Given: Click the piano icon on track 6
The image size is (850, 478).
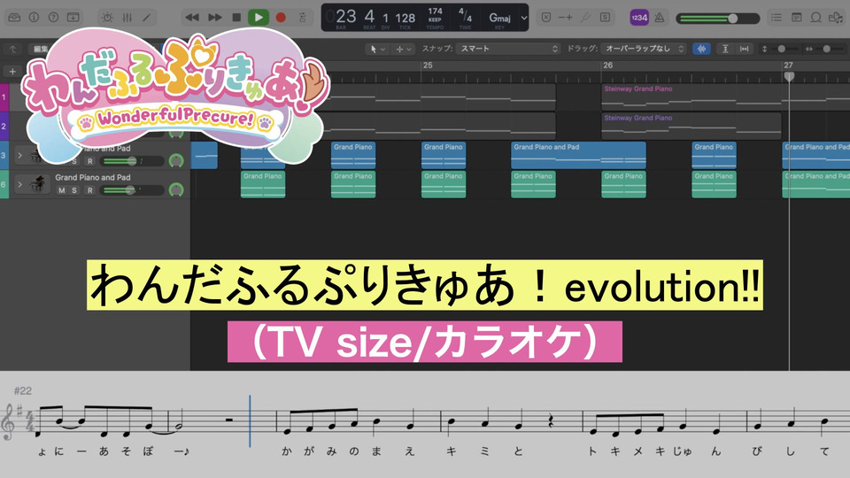Looking at the screenshot, I should (38, 184).
